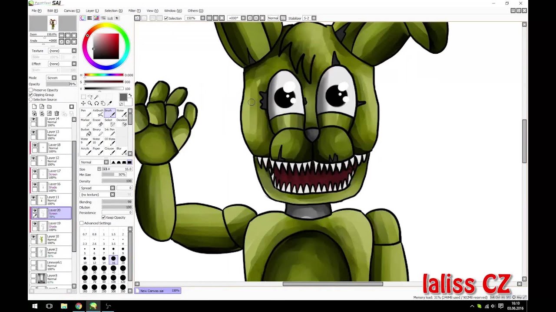The image size is (556, 312).
Task: Choose the rotate view tool
Action: point(96,104)
